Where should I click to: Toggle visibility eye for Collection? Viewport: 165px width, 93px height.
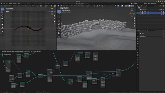(x=162, y=10)
